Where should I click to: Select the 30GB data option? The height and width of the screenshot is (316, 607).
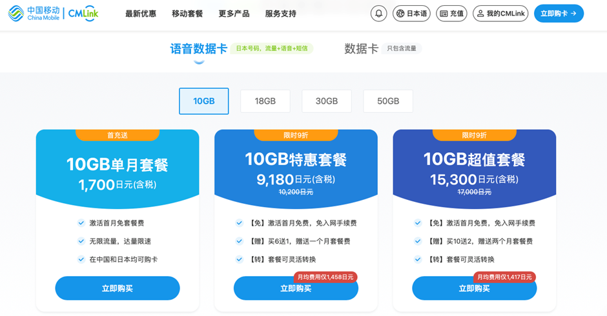point(327,101)
